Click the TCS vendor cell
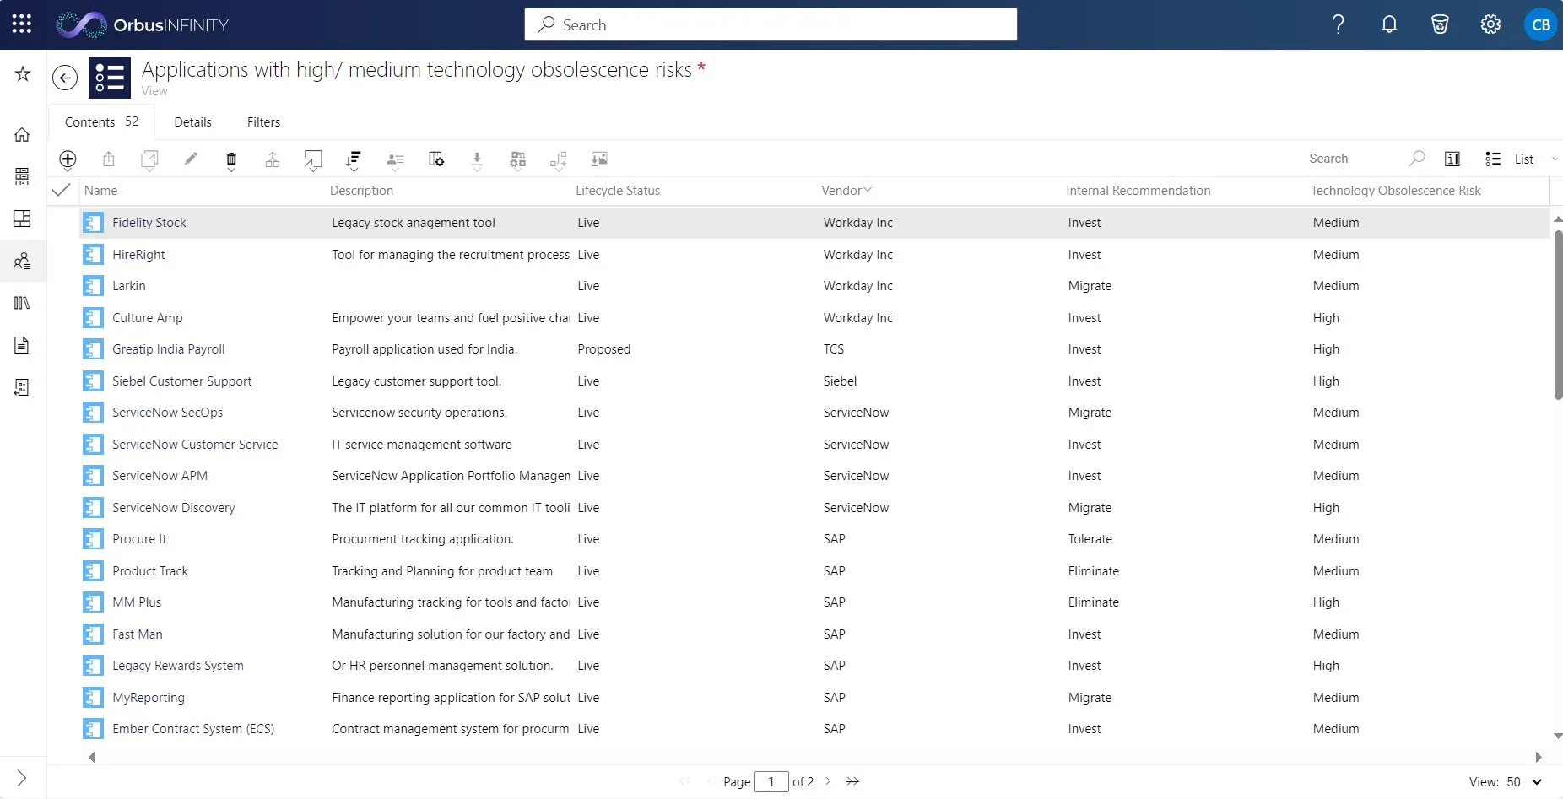This screenshot has height=799, width=1563. coord(833,349)
